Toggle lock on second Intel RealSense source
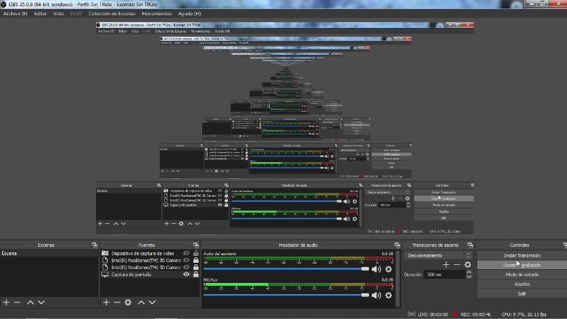This screenshot has width=567, height=319. [x=196, y=268]
